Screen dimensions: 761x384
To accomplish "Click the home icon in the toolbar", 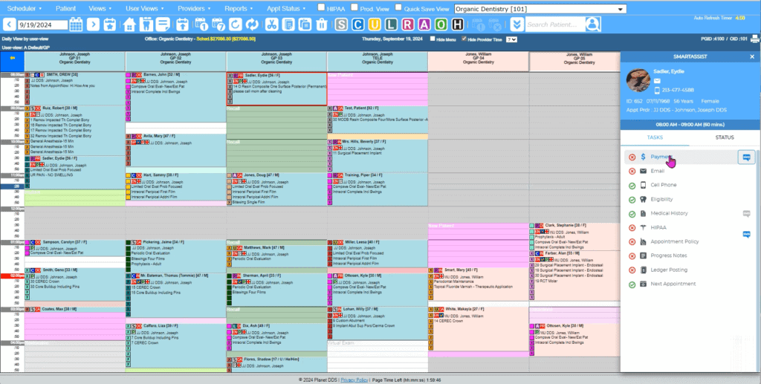I will (x=130, y=25).
